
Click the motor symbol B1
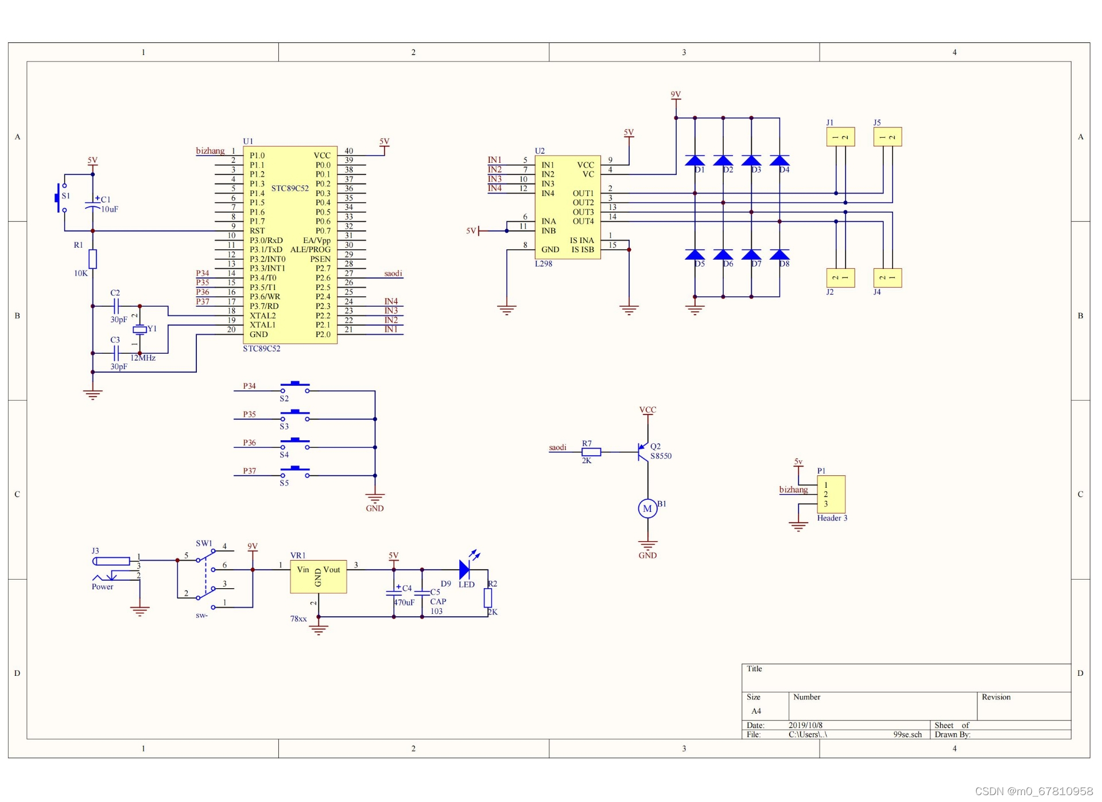647,508
